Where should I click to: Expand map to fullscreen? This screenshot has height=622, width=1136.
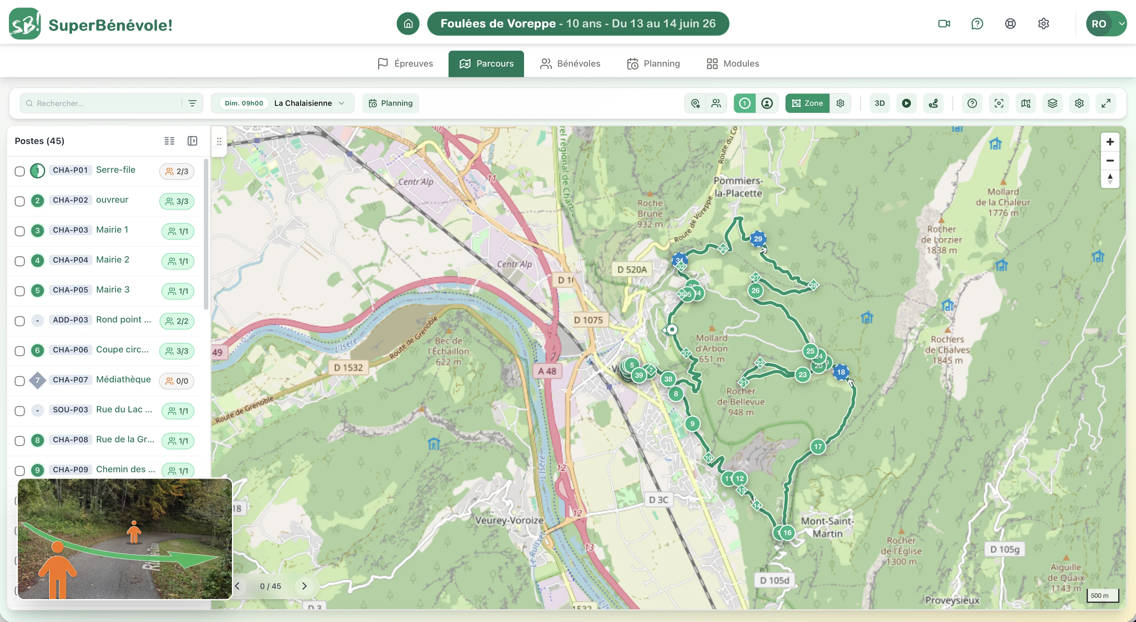[1105, 103]
